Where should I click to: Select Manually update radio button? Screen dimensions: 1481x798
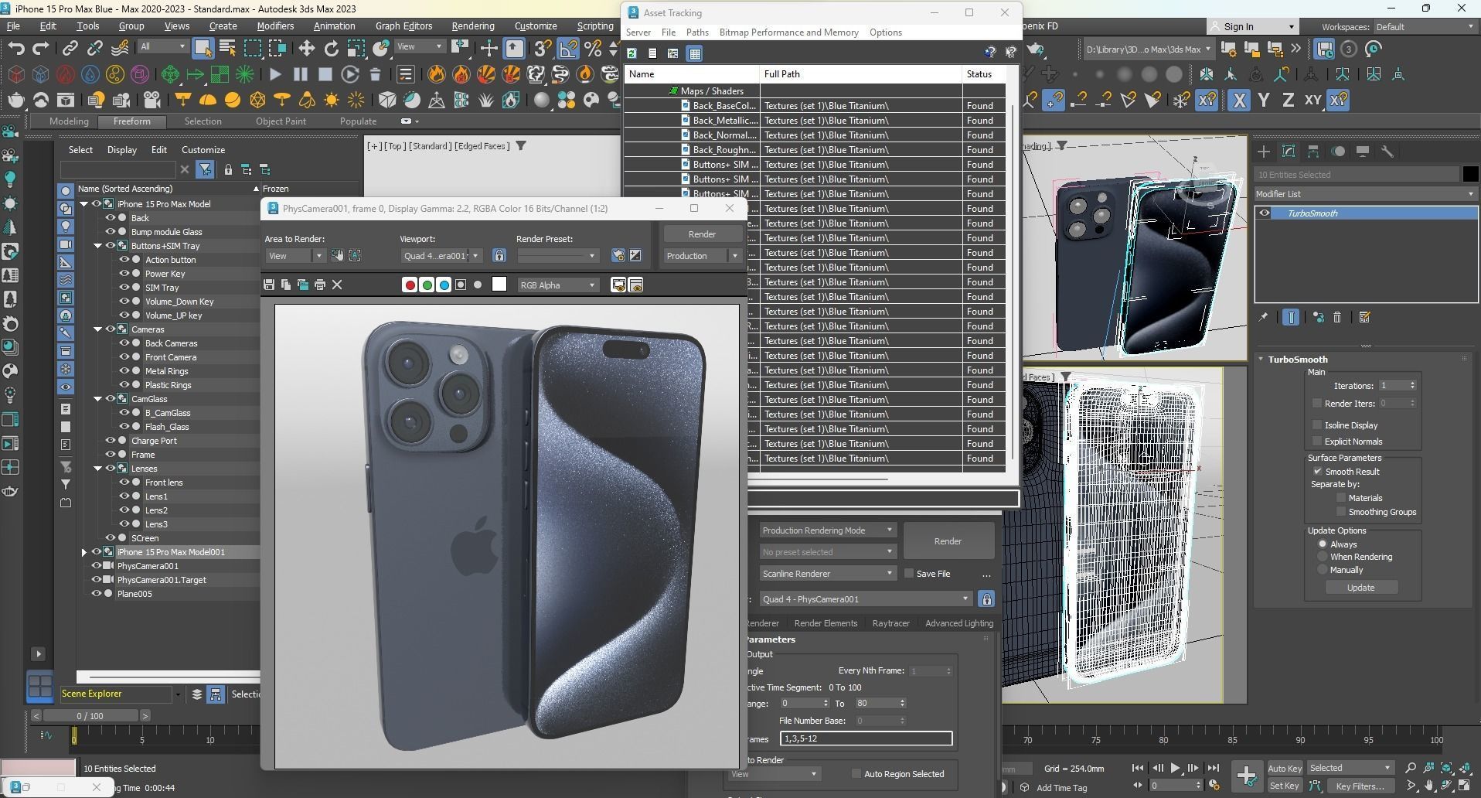click(x=1323, y=570)
